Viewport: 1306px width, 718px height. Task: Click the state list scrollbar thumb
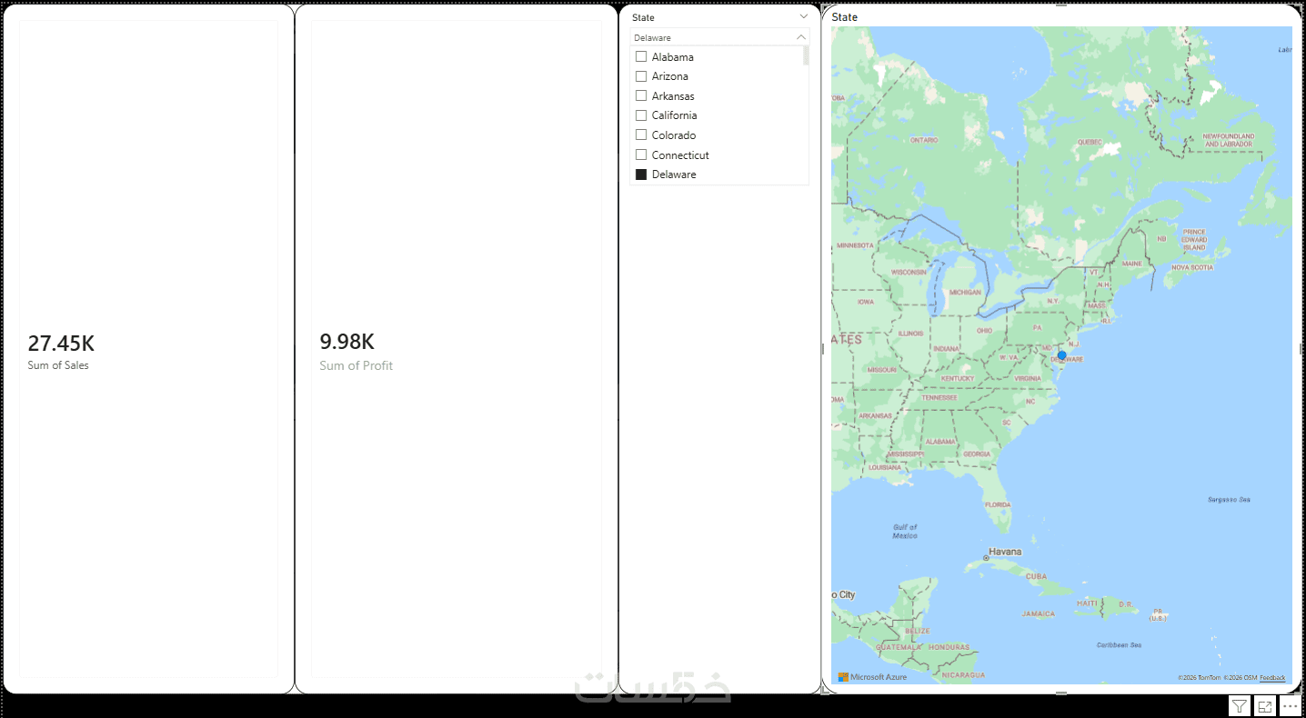tap(806, 55)
